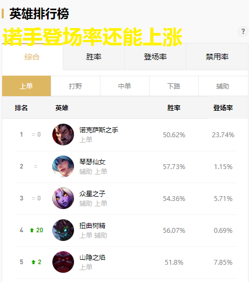Select 众星之子 champion avatar
Image resolution: width=249 pixels, height=282 pixels.
63,198
